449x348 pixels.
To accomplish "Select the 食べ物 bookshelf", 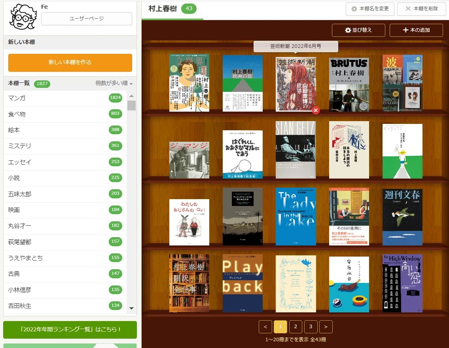I will coord(65,114).
